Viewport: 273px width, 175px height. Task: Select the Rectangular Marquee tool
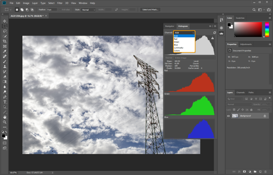(5, 26)
